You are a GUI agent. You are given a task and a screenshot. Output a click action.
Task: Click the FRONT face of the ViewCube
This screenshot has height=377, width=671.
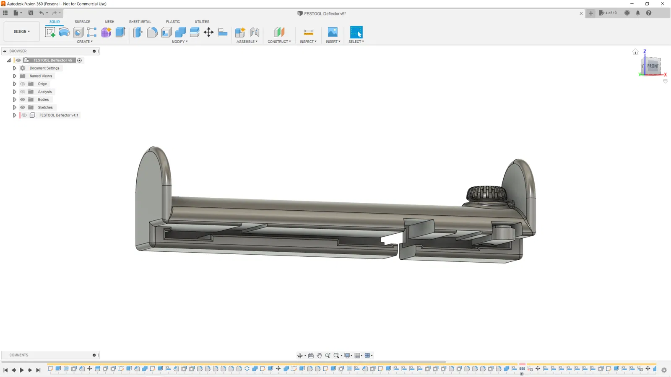pos(653,66)
